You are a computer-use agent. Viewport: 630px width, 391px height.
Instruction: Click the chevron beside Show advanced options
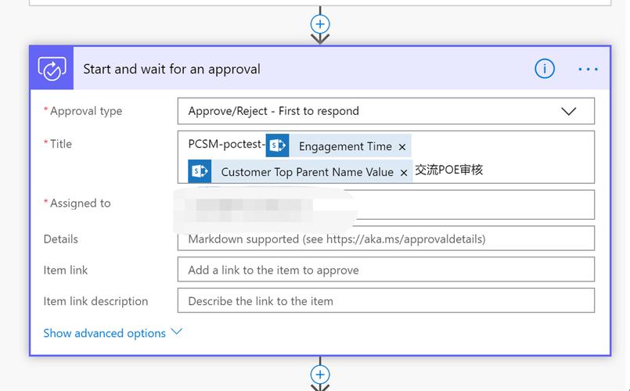pos(176,332)
